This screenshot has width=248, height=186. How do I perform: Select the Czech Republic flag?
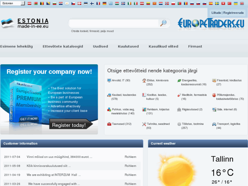click(x=73, y=3)
